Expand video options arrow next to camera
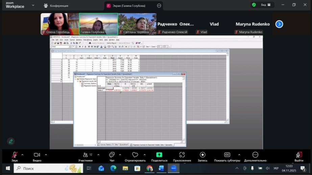312x175 pixels. (x=46, y=155)
